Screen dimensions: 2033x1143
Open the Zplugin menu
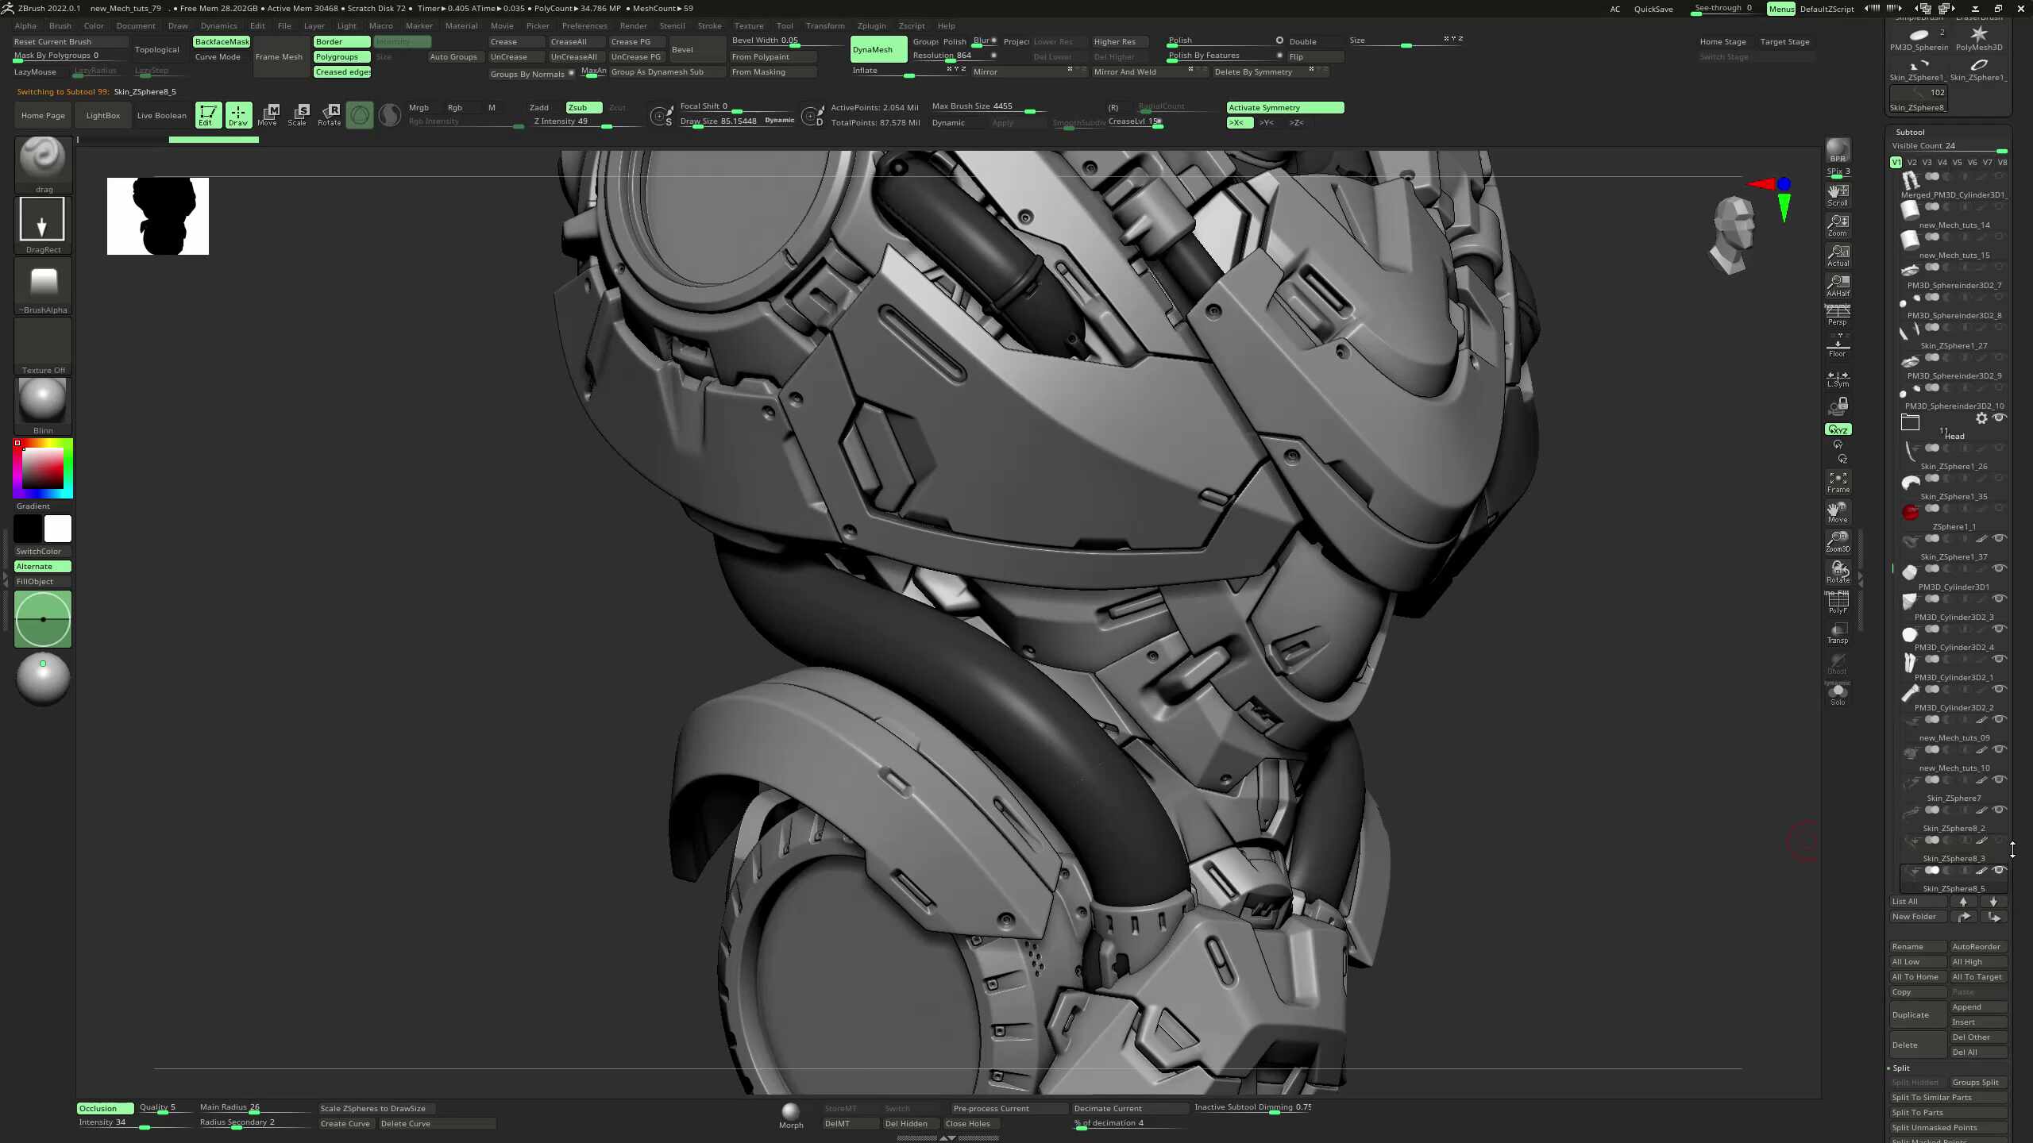(871, 26)
